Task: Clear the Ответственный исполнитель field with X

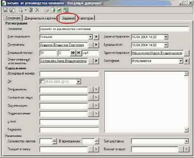Action: click(x=96, y=61)
